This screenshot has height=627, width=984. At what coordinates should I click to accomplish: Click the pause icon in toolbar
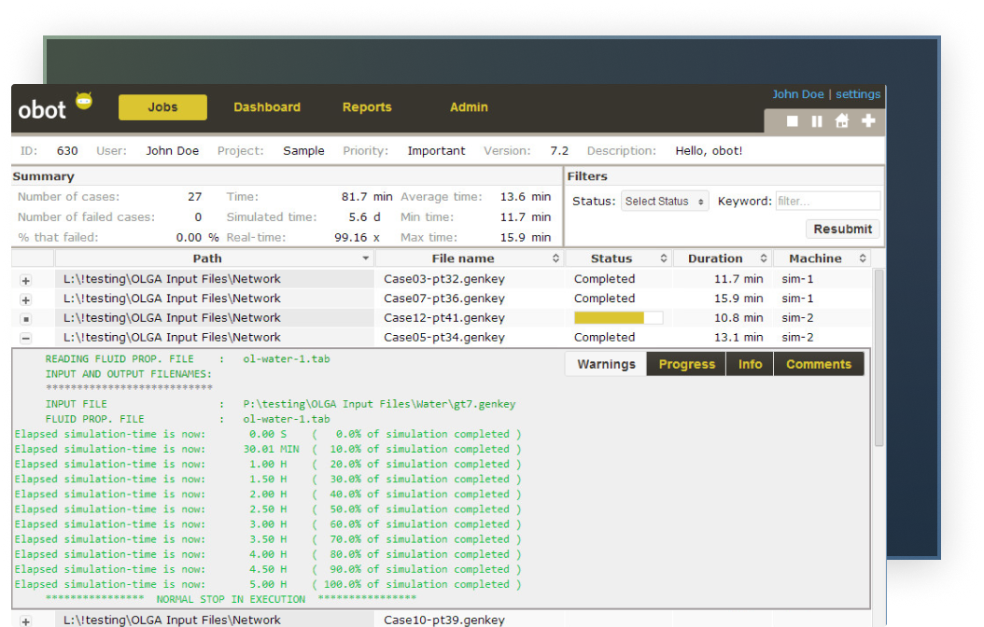(x=817, y=121)
